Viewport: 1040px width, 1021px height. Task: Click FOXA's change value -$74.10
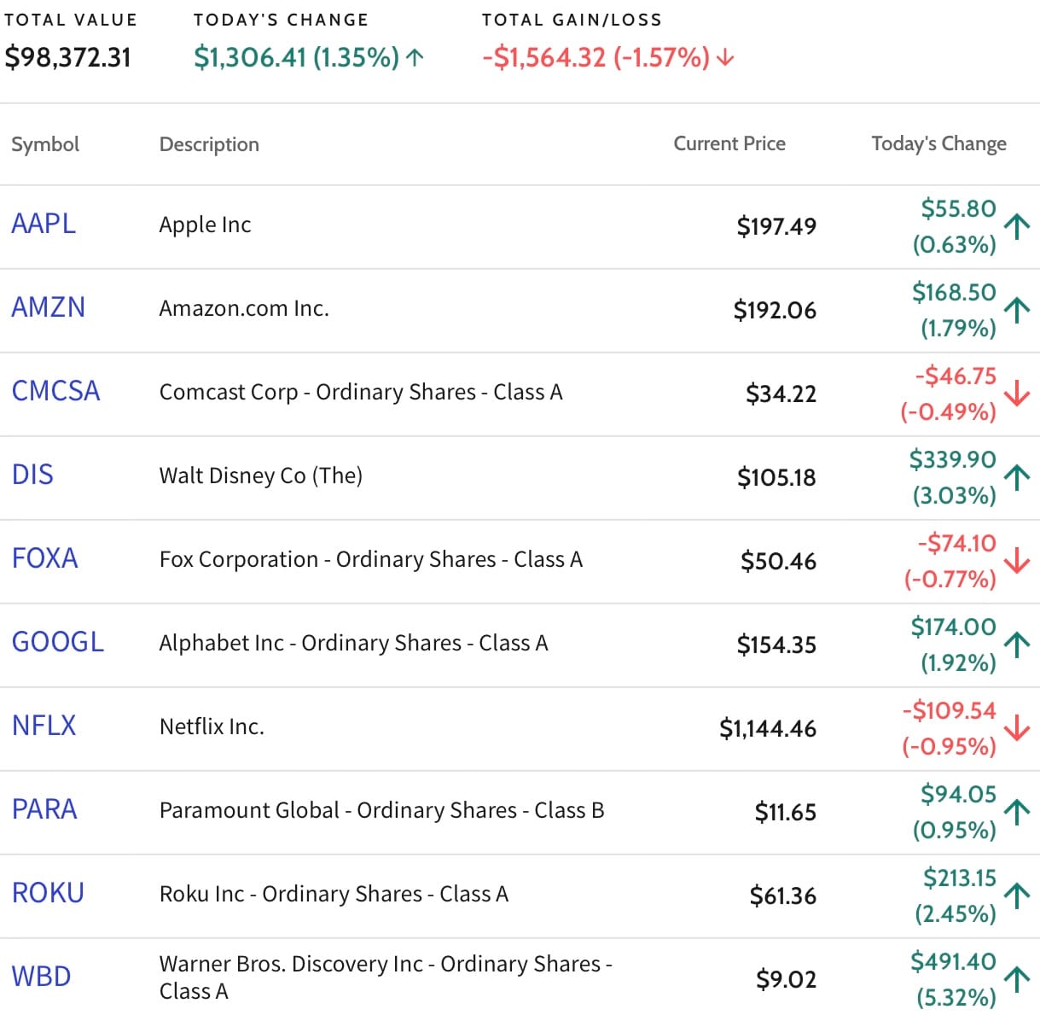956,543
